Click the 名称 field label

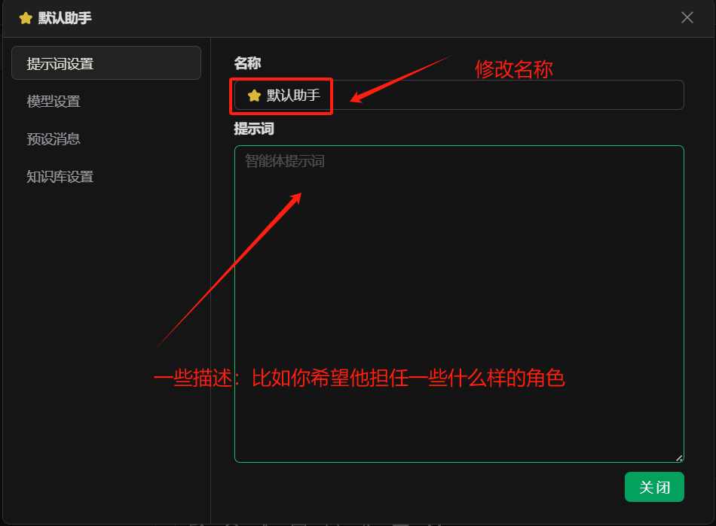click(x=247, y=63)
